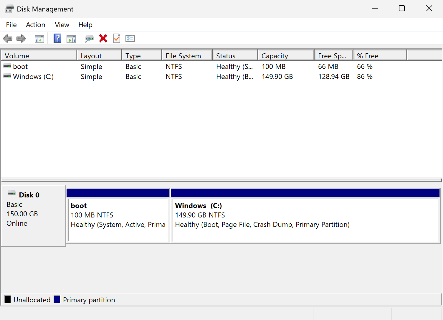Open the Help menu

click(x=85, y=25)
